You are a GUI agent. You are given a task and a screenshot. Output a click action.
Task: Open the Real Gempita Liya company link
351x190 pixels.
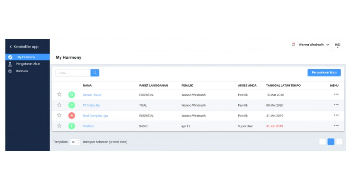pyautogui.click(x=95, y=116)
